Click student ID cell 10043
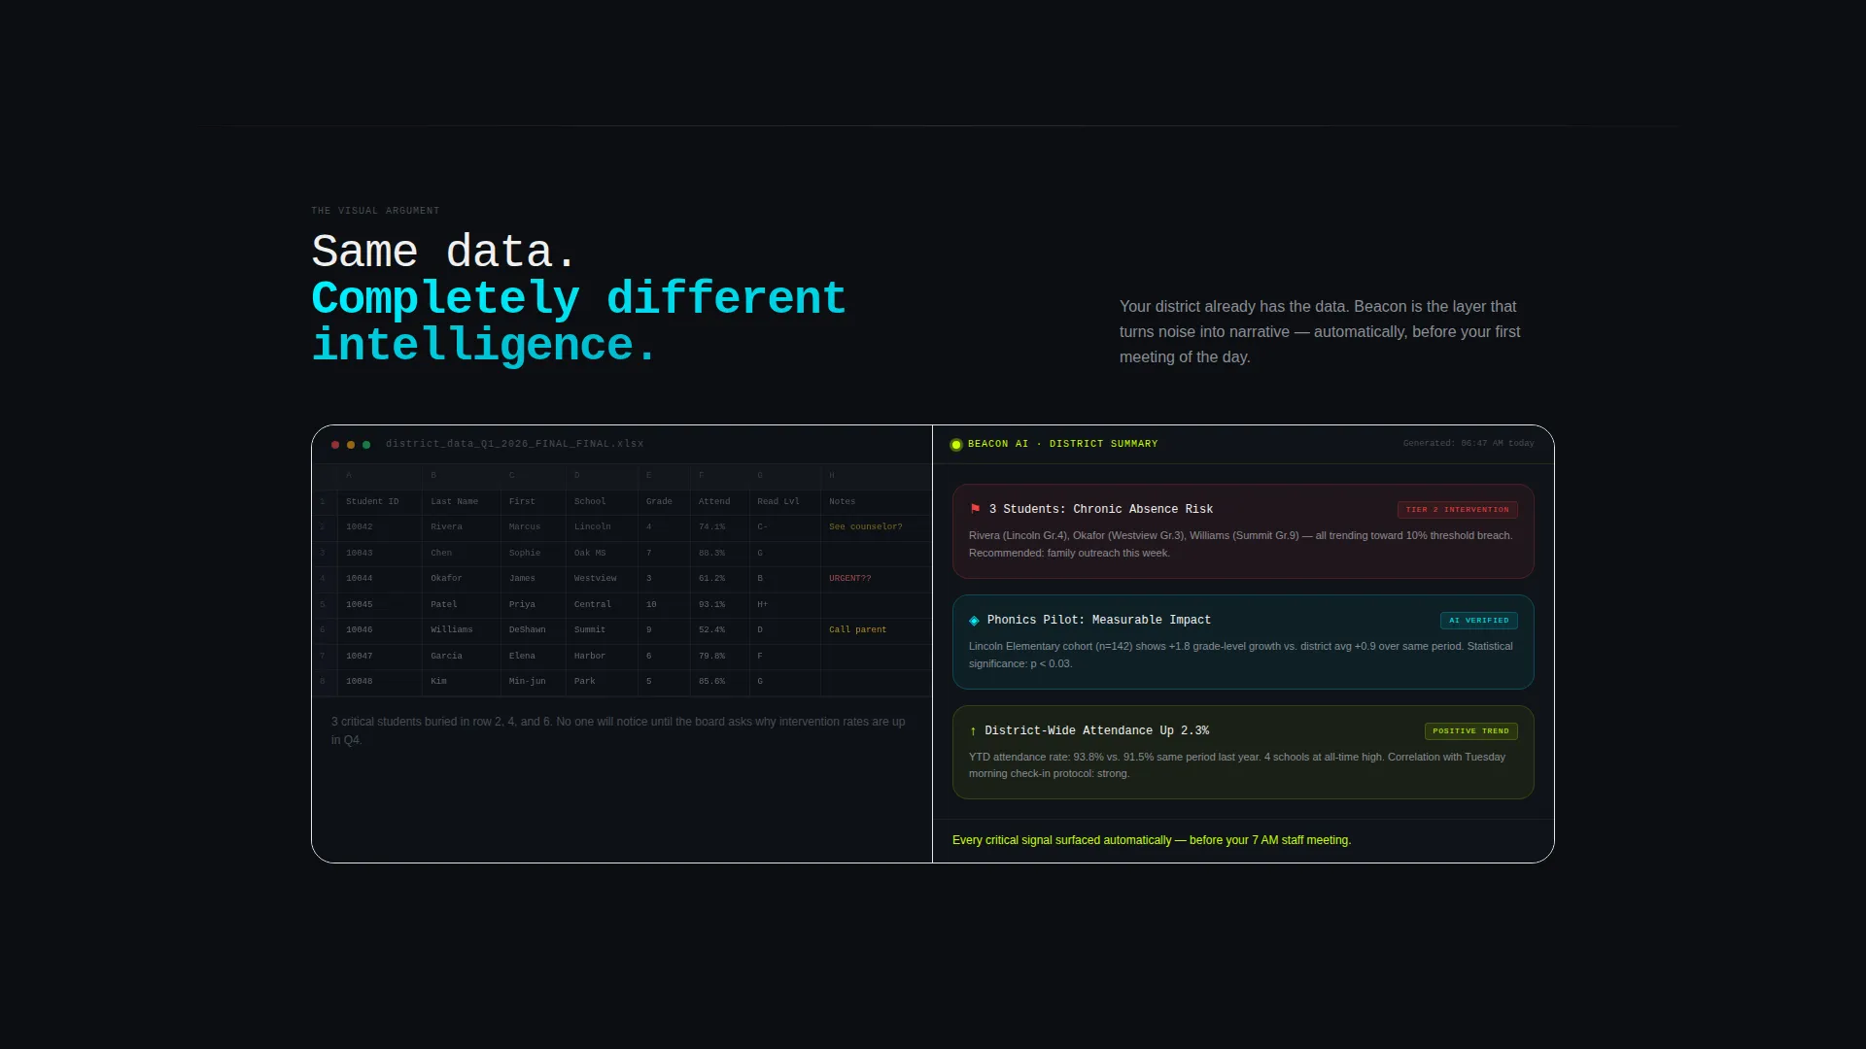This screenshot has width=1866, height=1049. [x=380, y=554]
